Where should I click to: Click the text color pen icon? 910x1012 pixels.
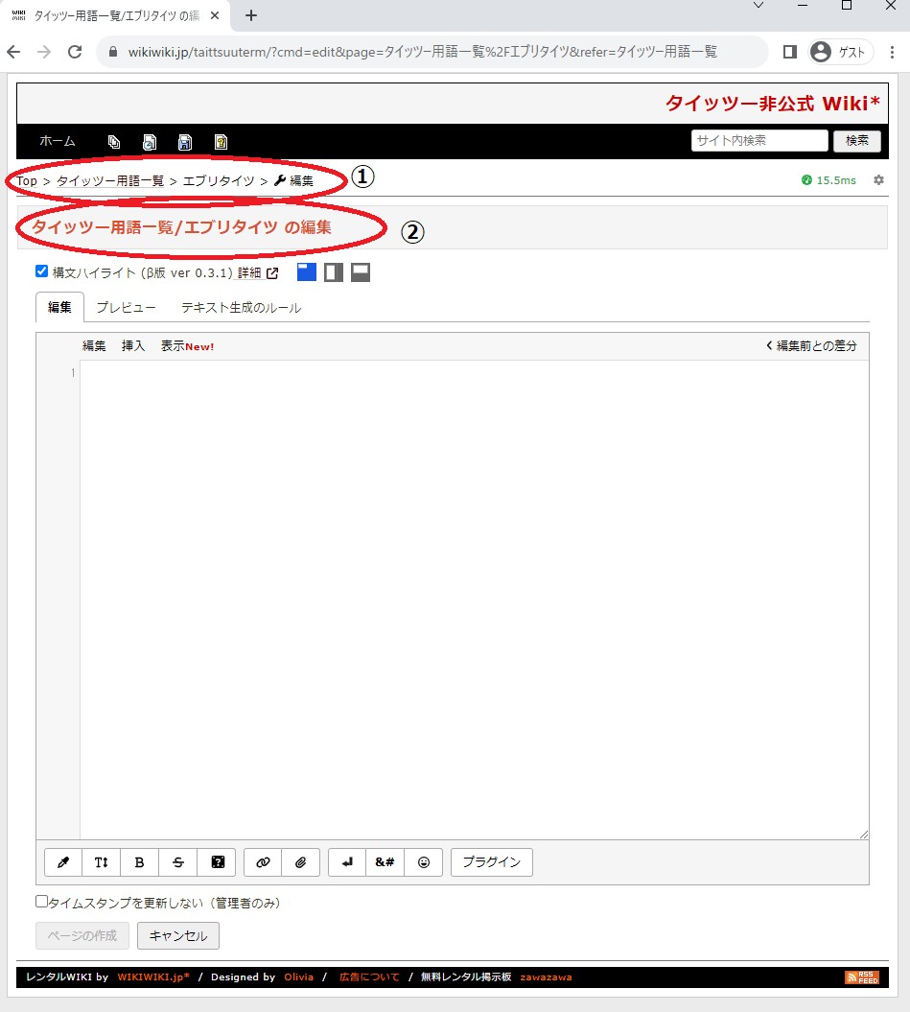[x=63, y=862]
